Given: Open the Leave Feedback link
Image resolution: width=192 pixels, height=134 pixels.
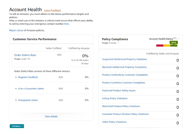Looking at the screenshot, I should pyautogui.click(x=52, y=10).
